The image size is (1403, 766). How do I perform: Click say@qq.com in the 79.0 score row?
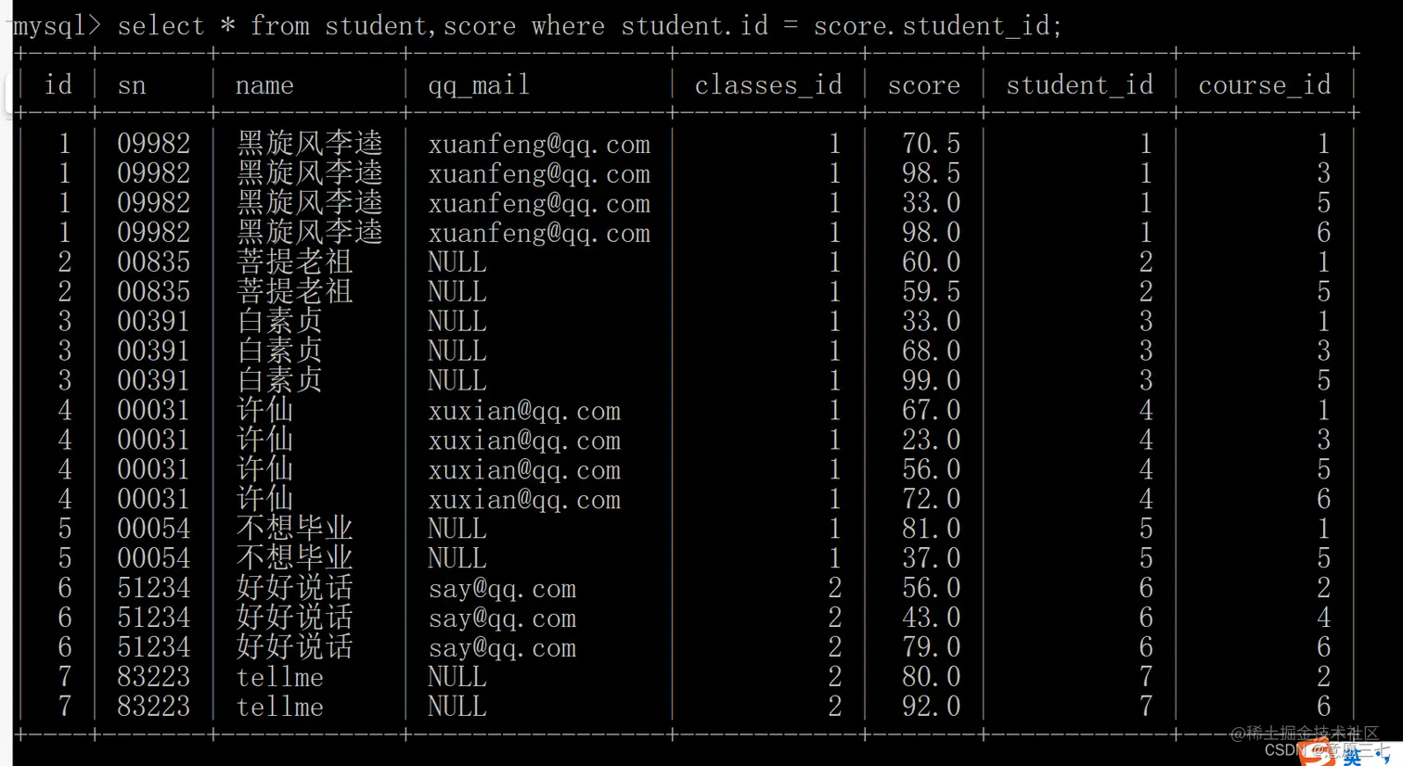click(x=502, y=649)
